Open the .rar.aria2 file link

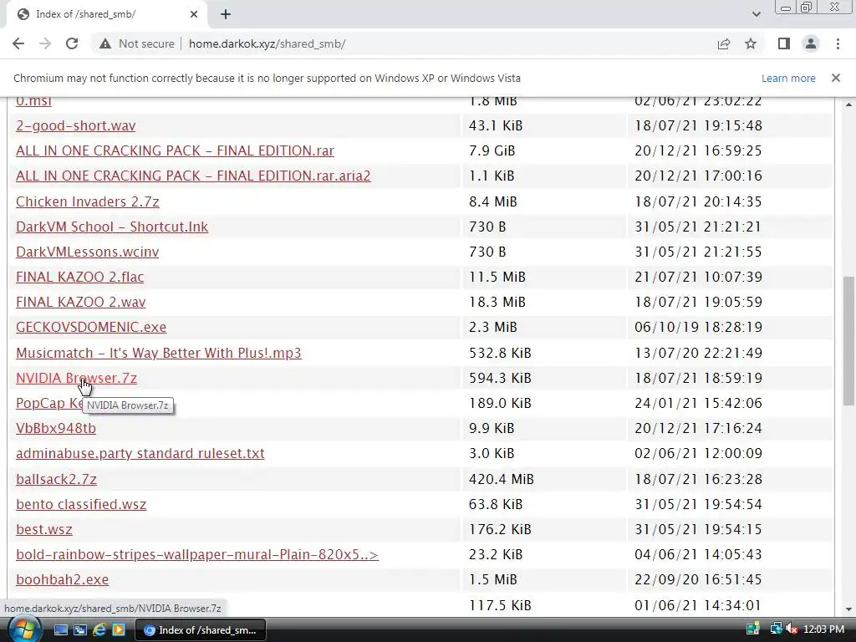coord(193,176)
